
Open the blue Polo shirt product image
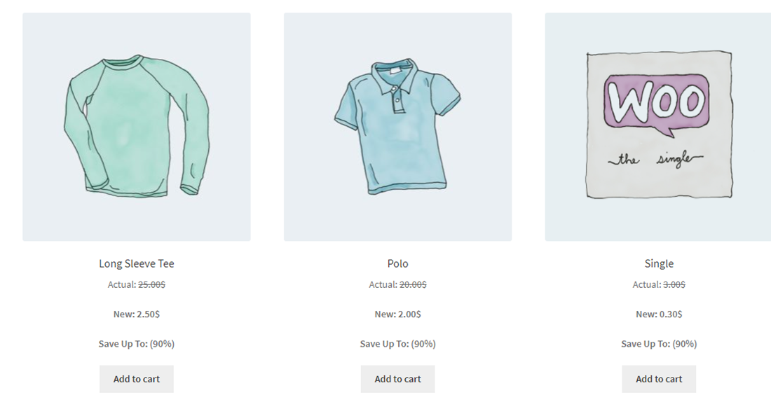point(397,127)
